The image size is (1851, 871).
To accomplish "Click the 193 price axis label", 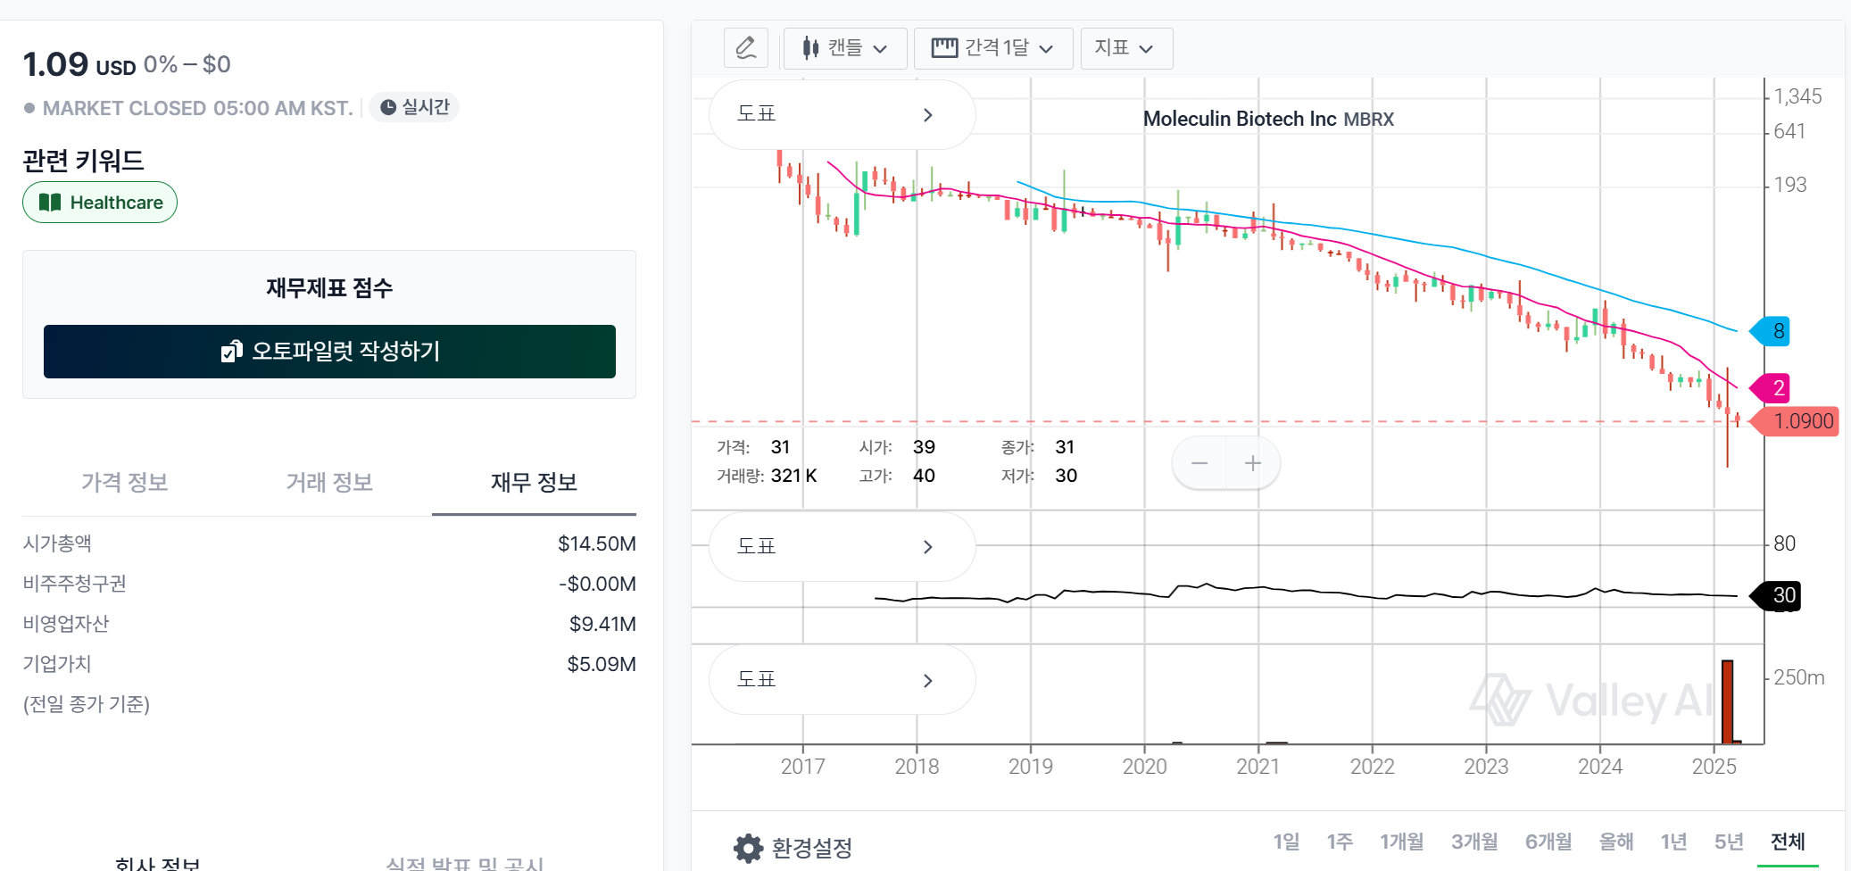I will 1790,185.
